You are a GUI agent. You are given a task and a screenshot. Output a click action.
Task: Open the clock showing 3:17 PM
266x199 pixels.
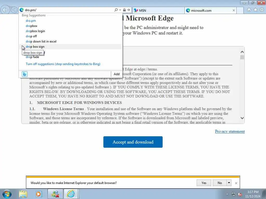253,194
